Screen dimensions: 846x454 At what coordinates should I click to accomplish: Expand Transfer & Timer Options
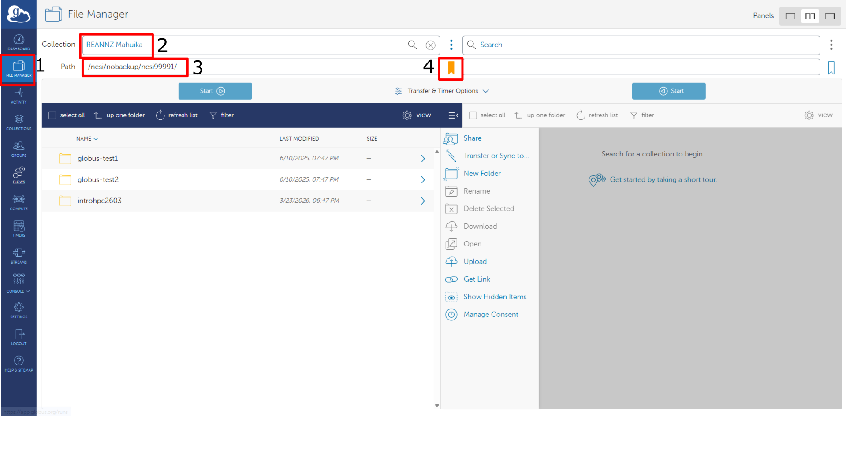coord(442,91)
